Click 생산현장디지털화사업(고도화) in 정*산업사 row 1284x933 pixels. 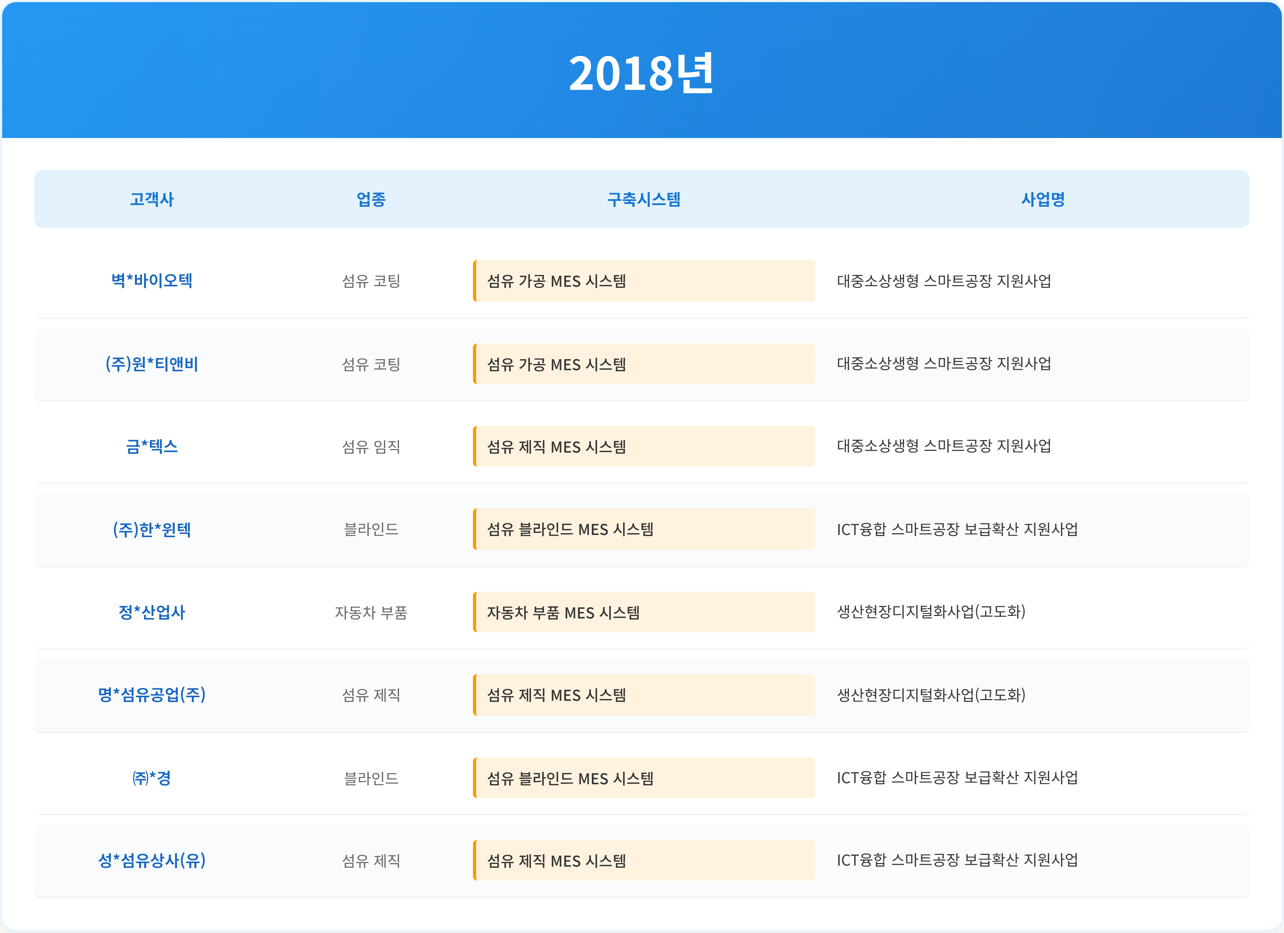[x=931, y=611]
